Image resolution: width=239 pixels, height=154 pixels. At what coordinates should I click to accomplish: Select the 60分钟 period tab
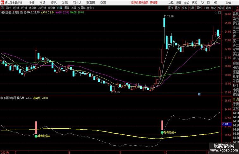tap(51, 8)
